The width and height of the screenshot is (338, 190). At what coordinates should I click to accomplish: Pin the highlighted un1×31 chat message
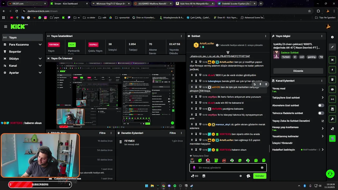pos(260,84)
